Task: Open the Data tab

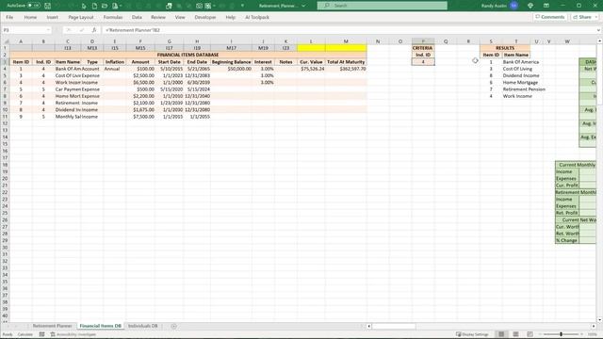Action: tap(137, 17)
